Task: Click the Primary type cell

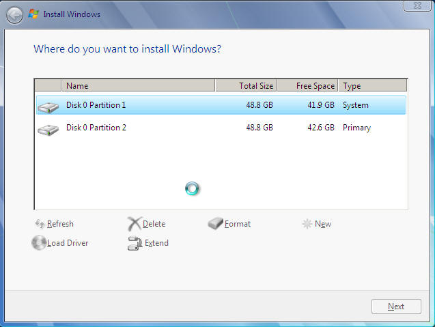Action: coord(356,128)
